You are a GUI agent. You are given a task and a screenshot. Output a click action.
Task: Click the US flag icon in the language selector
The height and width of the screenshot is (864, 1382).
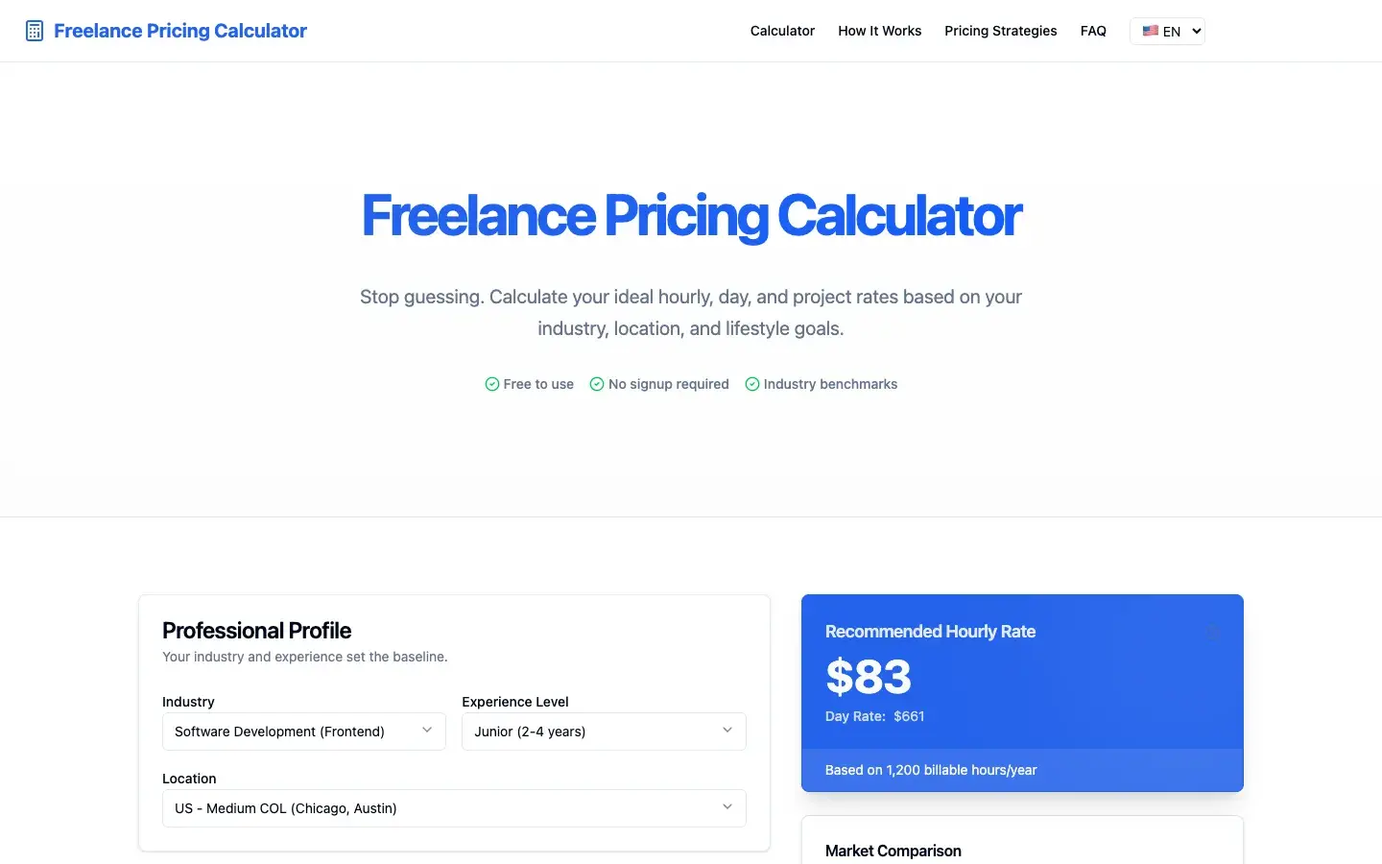1152,31
